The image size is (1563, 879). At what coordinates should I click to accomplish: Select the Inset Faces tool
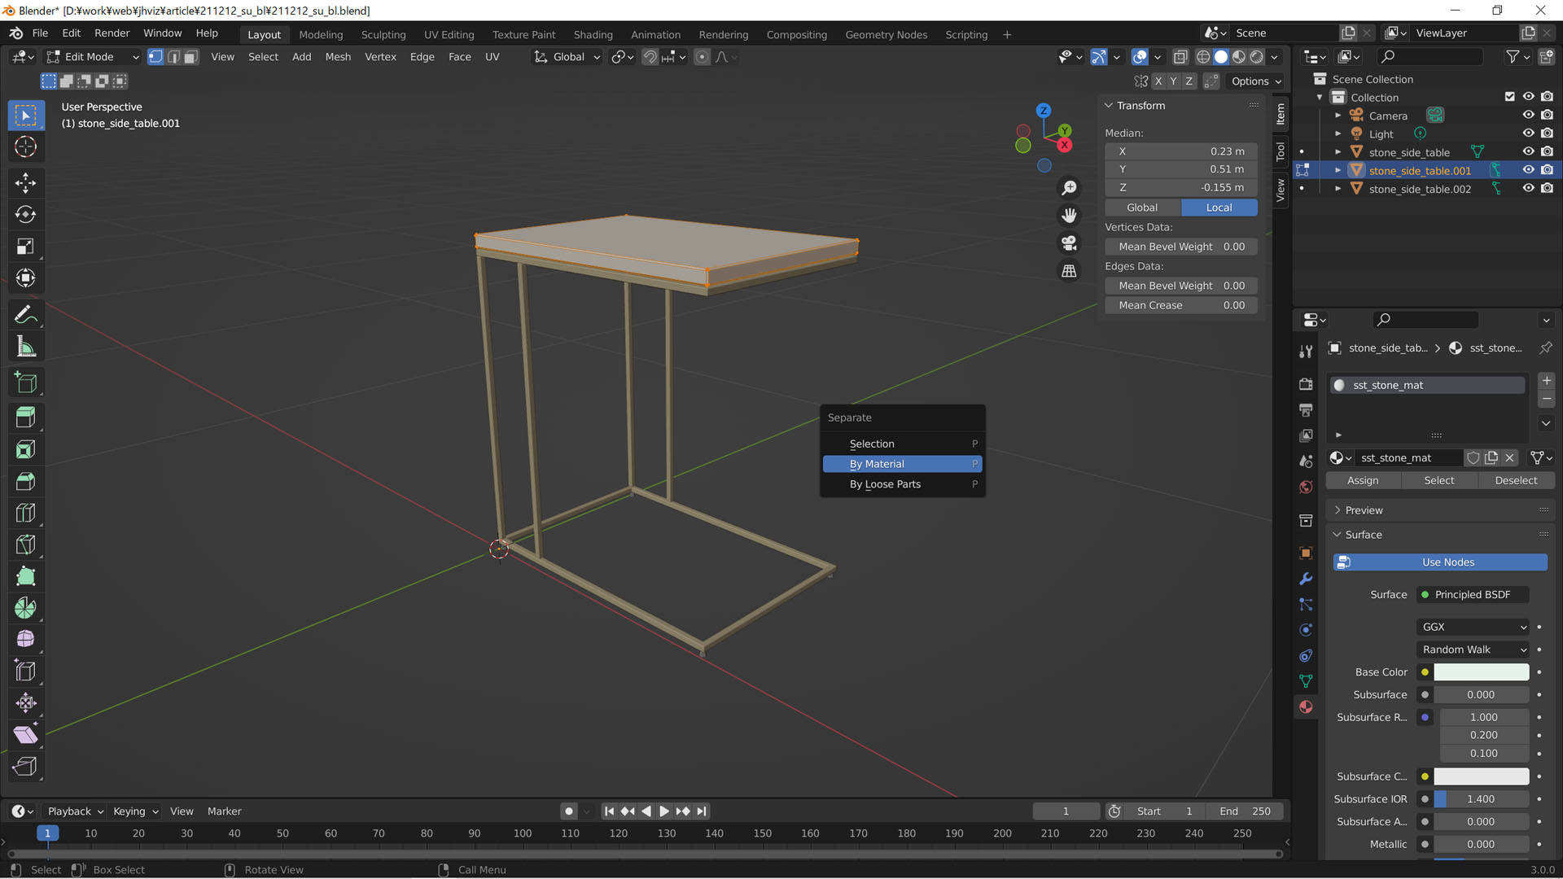[25, 449]
